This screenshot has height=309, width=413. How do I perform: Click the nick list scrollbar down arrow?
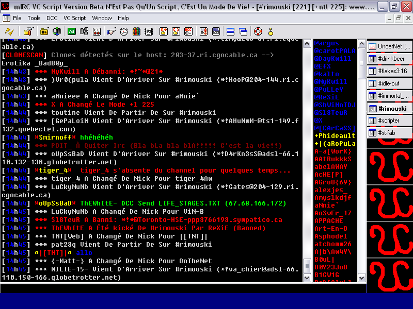tap(362, 278)
